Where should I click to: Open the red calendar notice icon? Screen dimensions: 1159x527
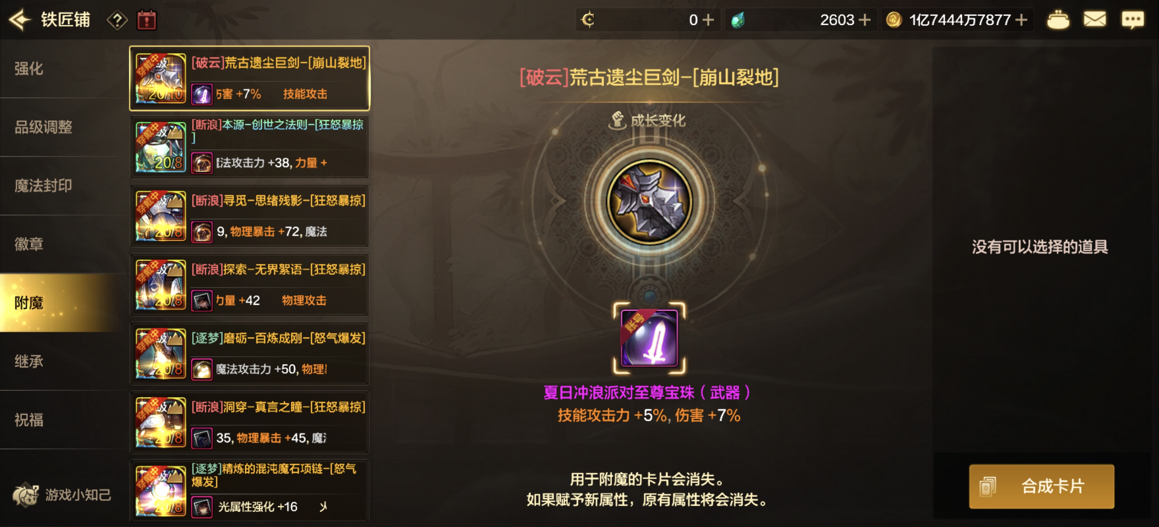tap(147, 20)
